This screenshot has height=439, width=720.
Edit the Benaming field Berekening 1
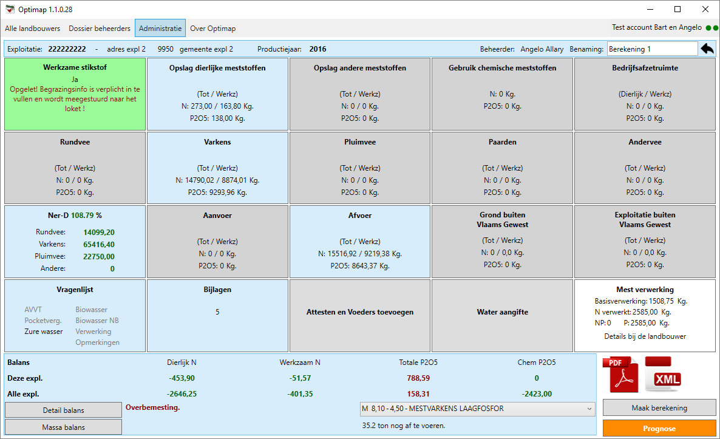[652, 49]
